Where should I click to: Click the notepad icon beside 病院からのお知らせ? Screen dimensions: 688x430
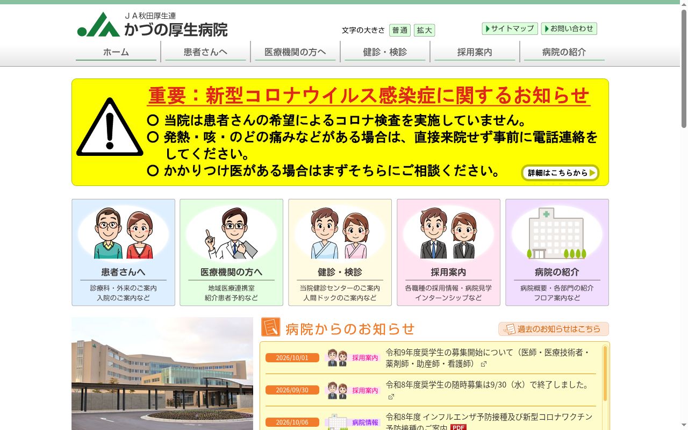click(270, 327)
